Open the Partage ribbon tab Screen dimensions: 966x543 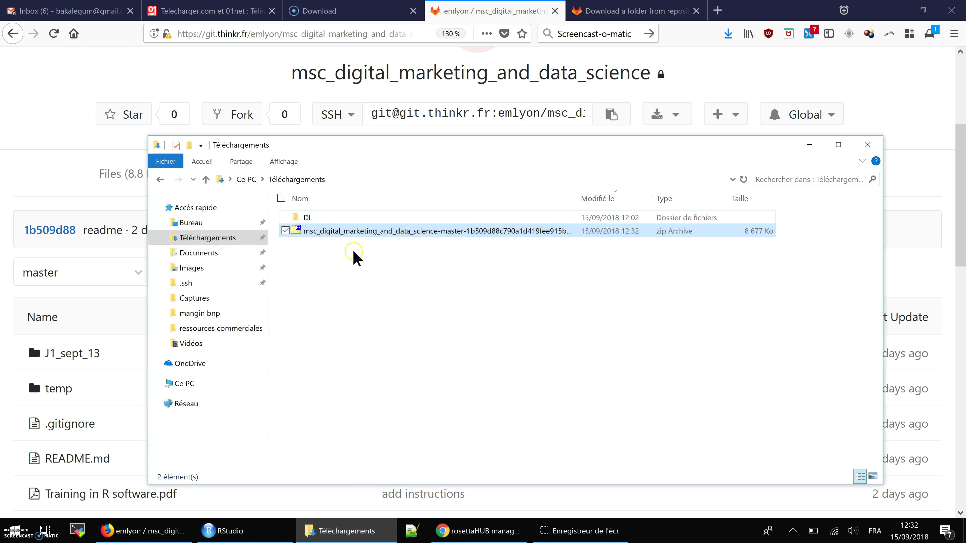241,161
